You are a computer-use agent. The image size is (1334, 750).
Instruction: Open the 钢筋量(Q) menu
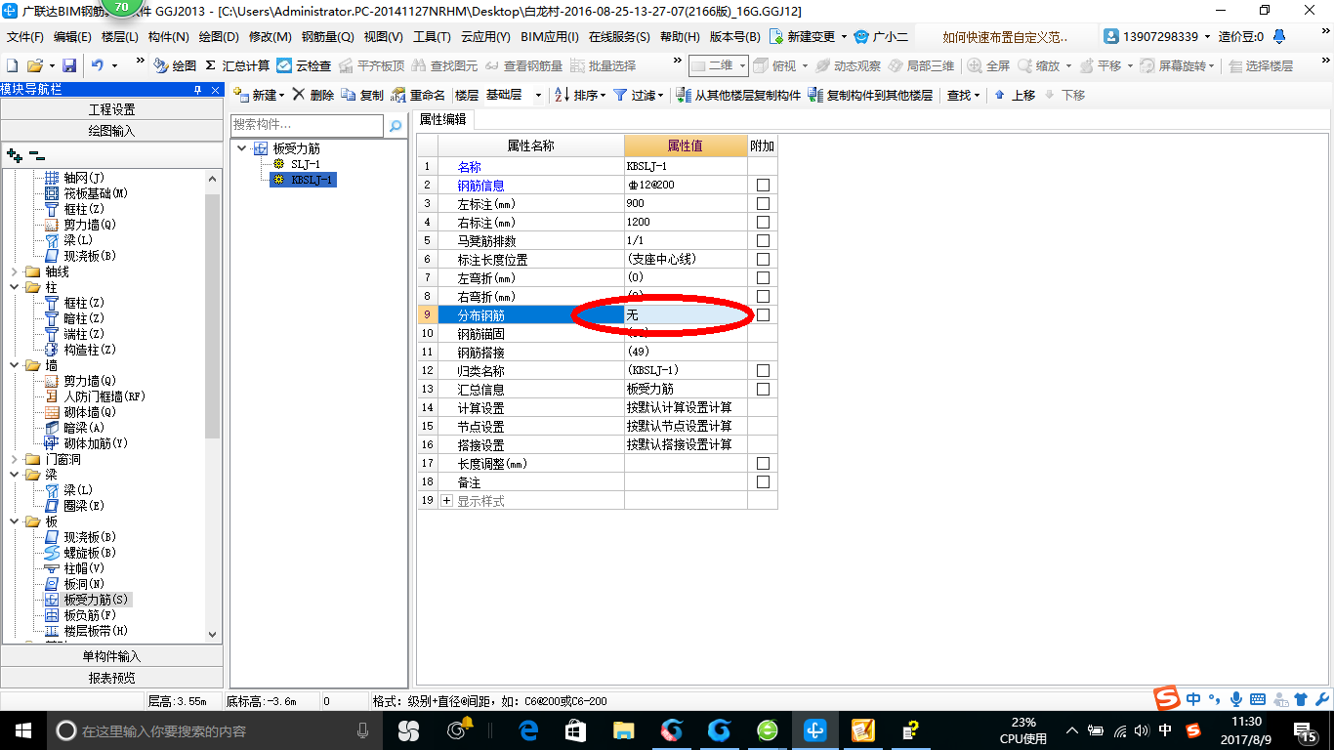[327, 36]
